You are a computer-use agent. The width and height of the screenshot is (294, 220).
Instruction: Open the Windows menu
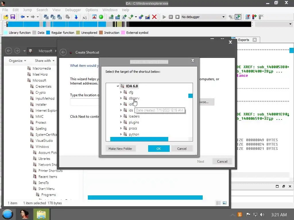click(x=110, y=10)
